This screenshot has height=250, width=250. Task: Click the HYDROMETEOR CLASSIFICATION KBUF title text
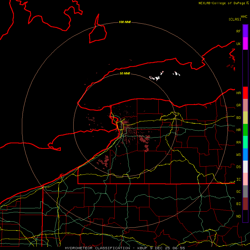pyautogui.click(x=125, y=248)
